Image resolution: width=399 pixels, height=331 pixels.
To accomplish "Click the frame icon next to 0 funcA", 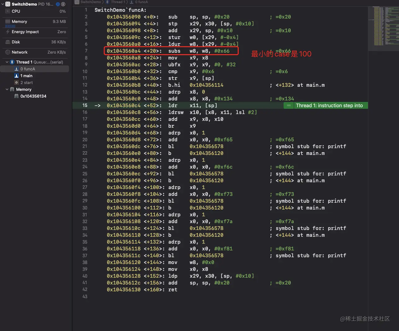I will point(17,69).
